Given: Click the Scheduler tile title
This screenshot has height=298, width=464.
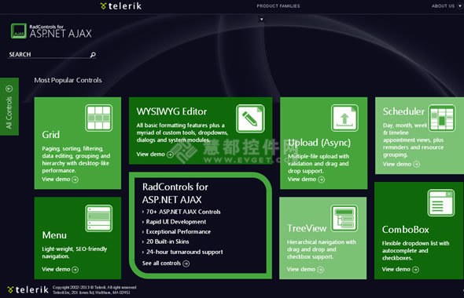Looking at the screenshot, I should [403, 111].
